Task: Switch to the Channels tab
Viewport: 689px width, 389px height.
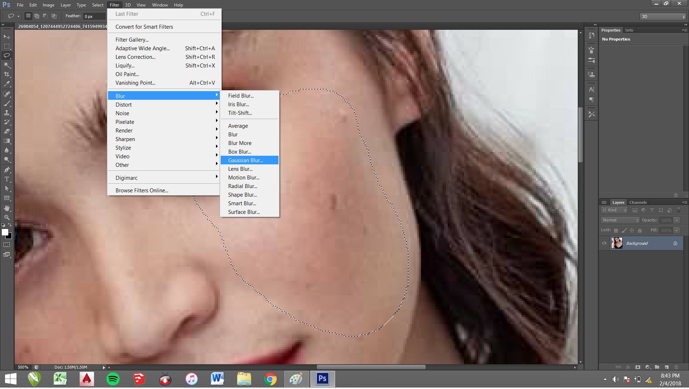Action: [x=638, y=203]
